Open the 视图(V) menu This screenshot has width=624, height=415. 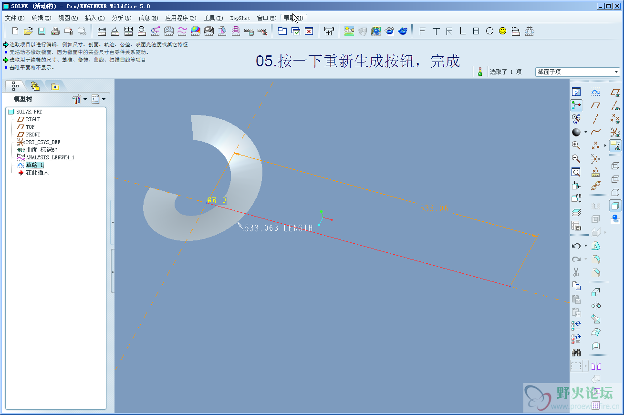(x=68, y=18)
